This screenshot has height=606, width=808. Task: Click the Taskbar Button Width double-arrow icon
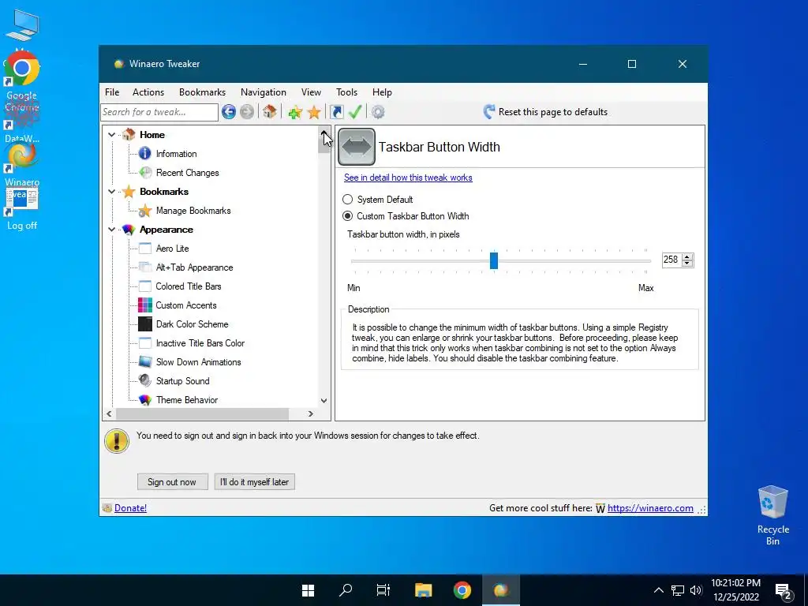(x=357, y=147)
